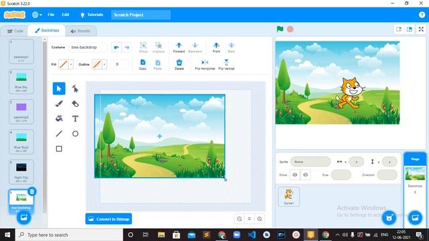Choose the Eraser tool
Screen dimensions: 429x241
tap(75, 104)
